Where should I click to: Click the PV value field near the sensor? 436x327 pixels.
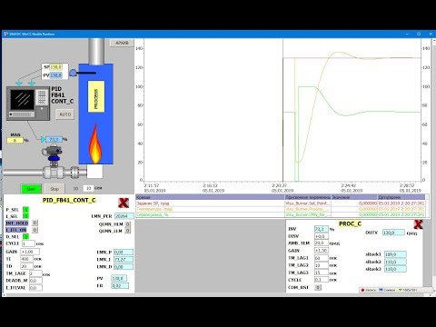(x=56, y=75)
